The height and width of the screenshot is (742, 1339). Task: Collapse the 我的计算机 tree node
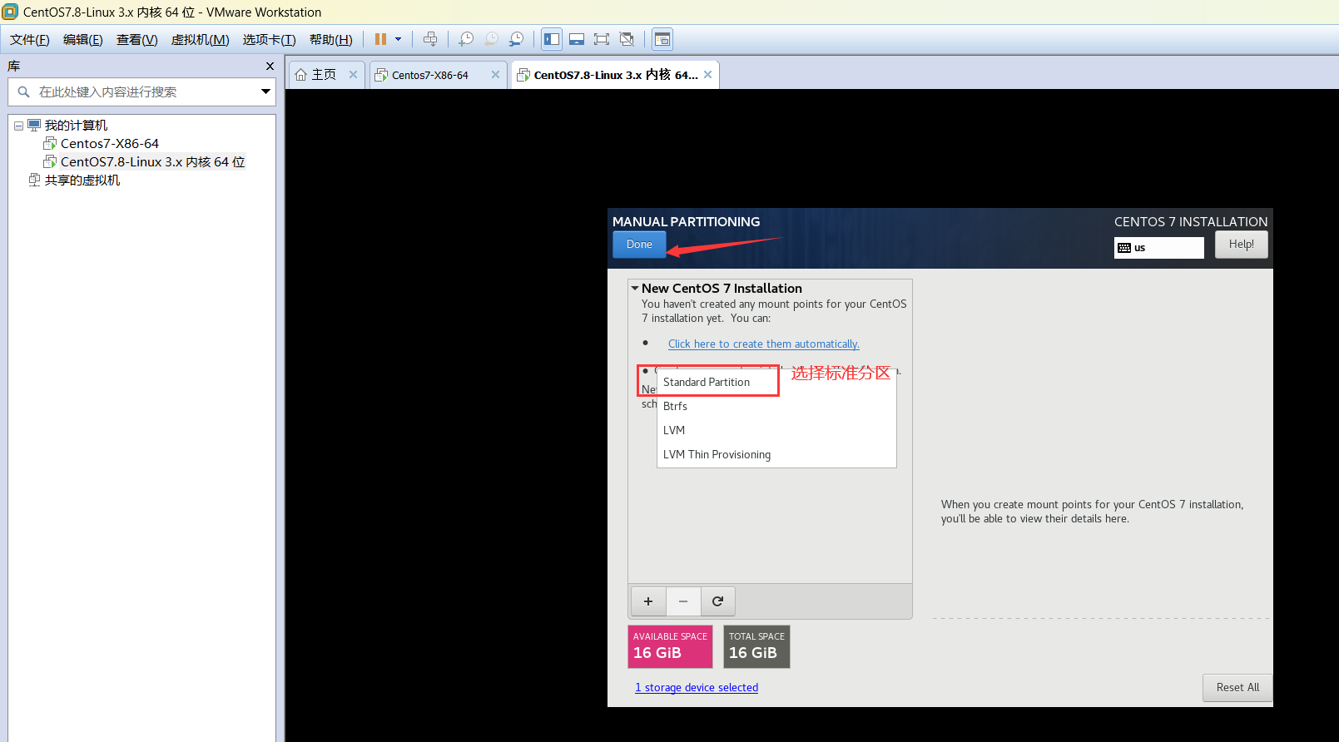tap(18, 126)
